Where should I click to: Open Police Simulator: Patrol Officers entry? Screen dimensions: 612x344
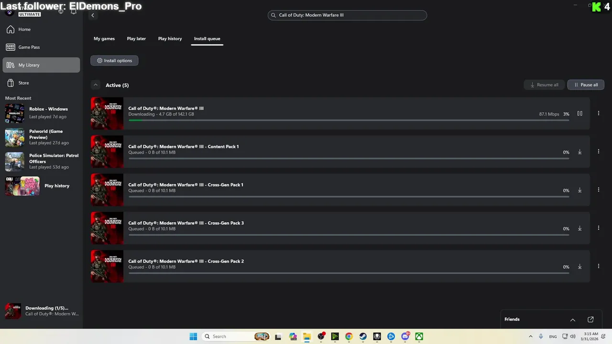(41, 161)
